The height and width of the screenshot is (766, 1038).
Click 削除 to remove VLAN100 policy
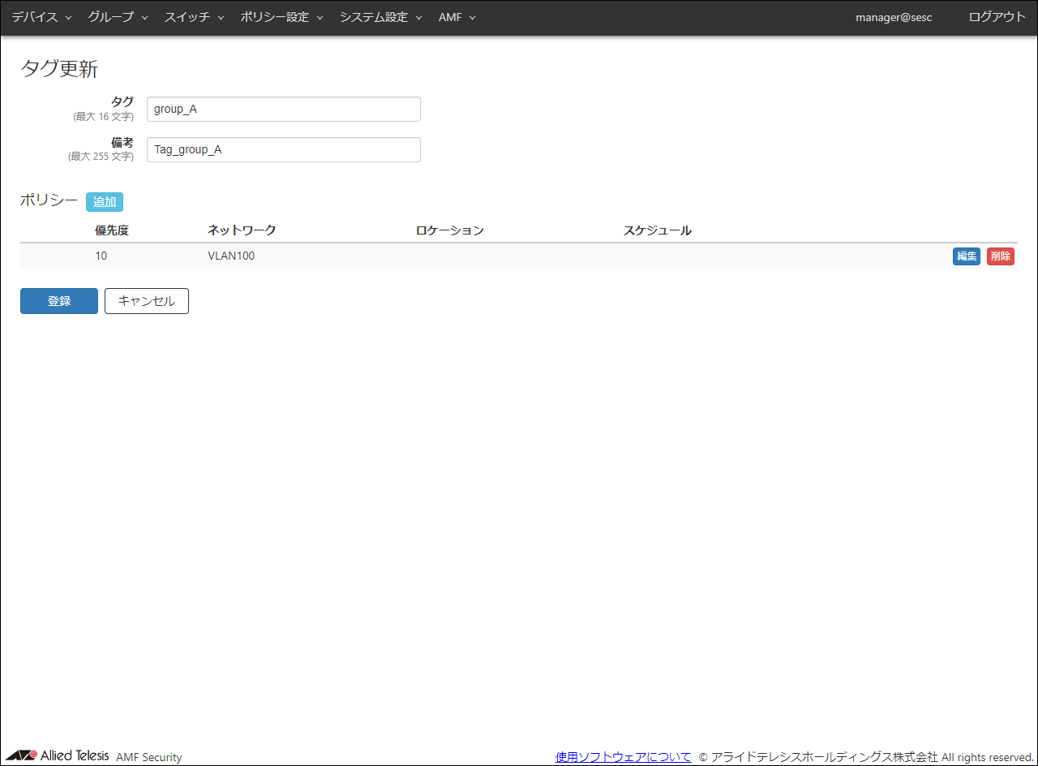point(1000,256)
